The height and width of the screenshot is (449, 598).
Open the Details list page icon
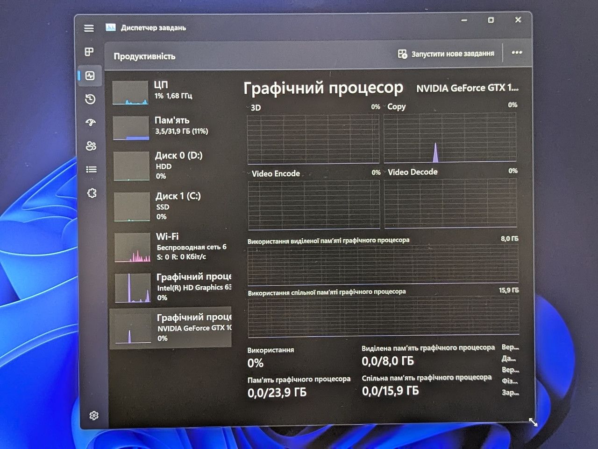pyautogui.click(x=92, y=169)
